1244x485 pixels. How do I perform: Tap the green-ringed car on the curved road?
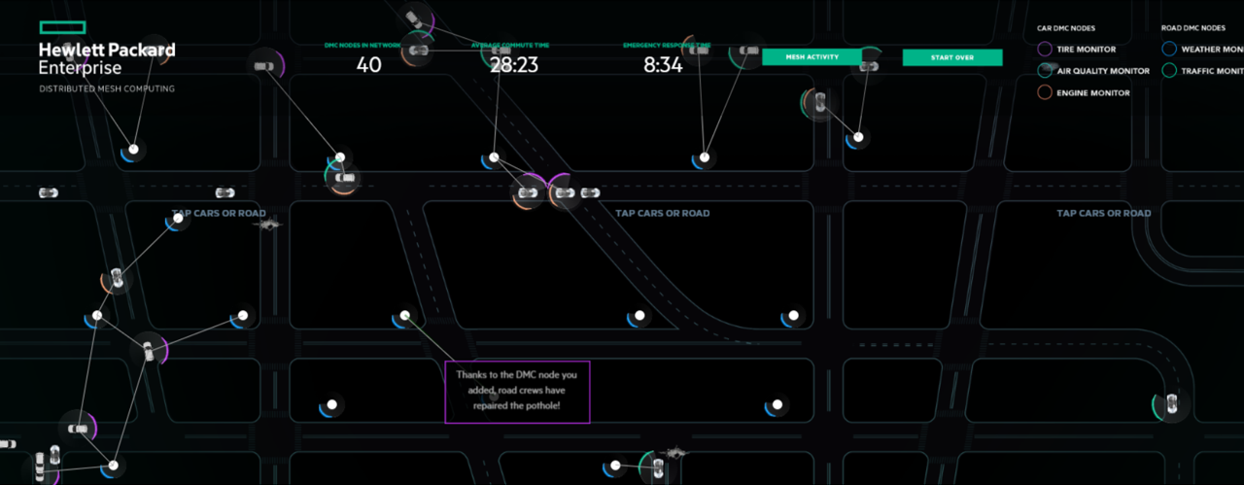tap(1173, 404)
